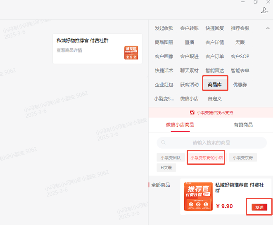
Task: Open 优惠券 coupons
Action: tap(240, 85)
